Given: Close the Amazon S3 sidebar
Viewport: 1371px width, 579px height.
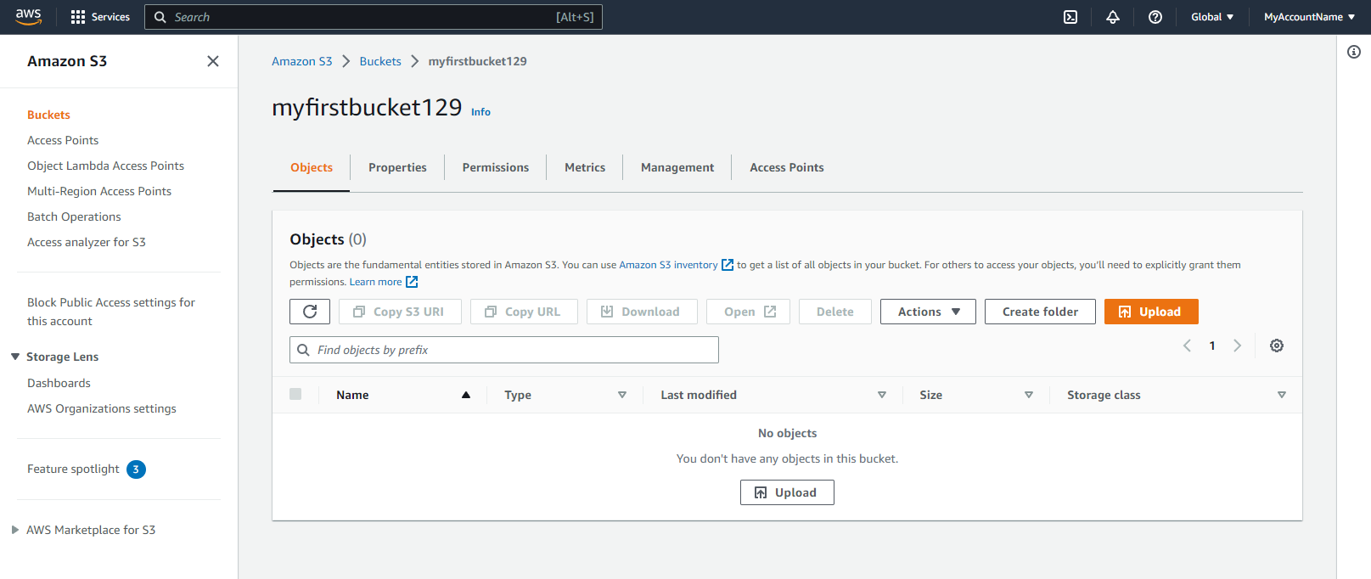Looking at the screenshot, I should (x=213, y=61).
